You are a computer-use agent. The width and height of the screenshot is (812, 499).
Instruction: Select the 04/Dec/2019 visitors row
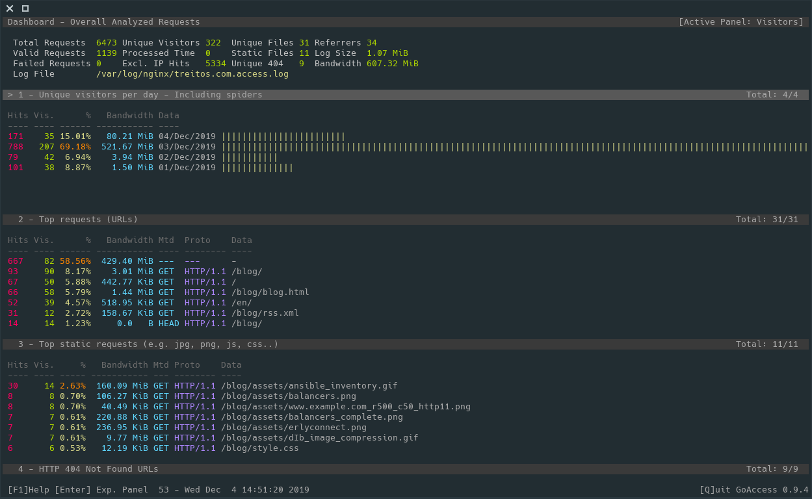click(187, 136)
